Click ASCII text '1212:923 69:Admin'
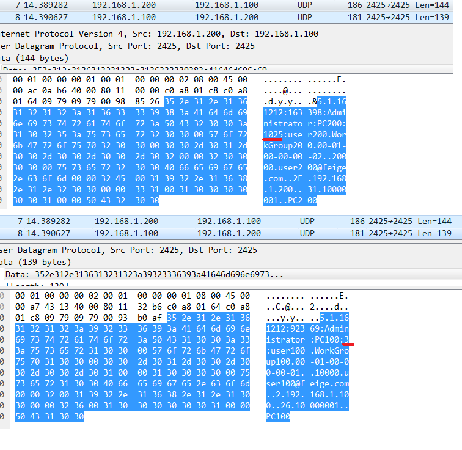Viewport: 462px width, 450px height. coord(307,328)
